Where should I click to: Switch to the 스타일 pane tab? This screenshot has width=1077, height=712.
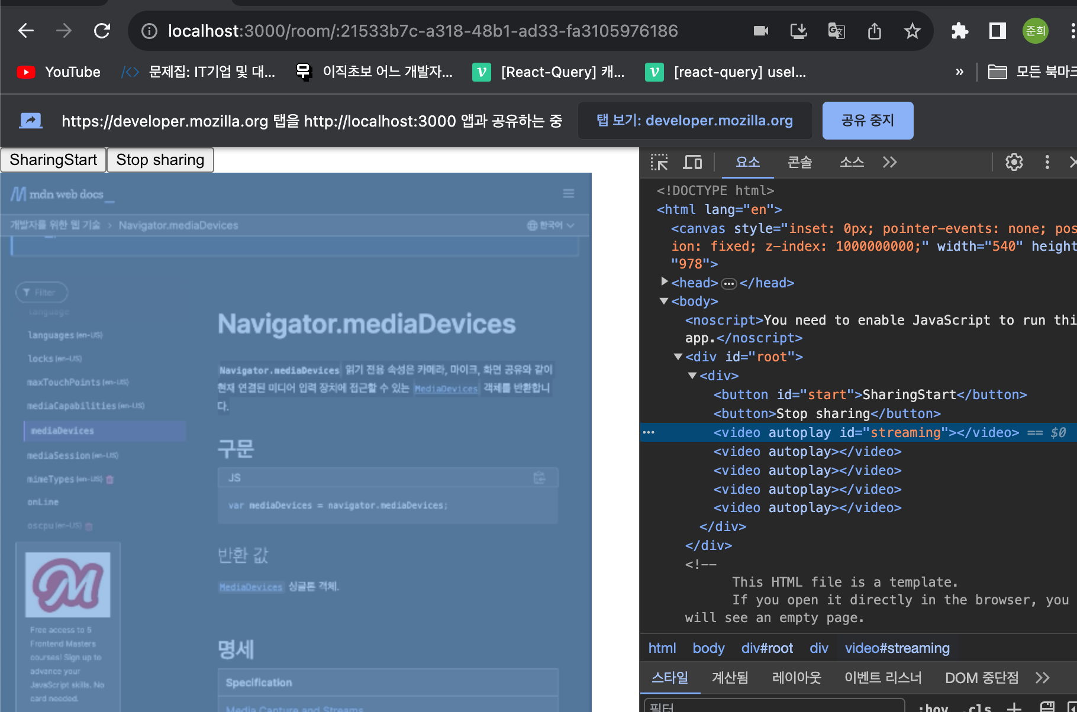click(670, 678)
